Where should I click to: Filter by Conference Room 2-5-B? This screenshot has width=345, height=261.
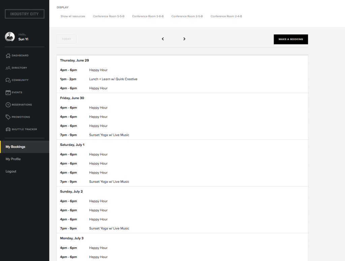(x=187, y=16)
